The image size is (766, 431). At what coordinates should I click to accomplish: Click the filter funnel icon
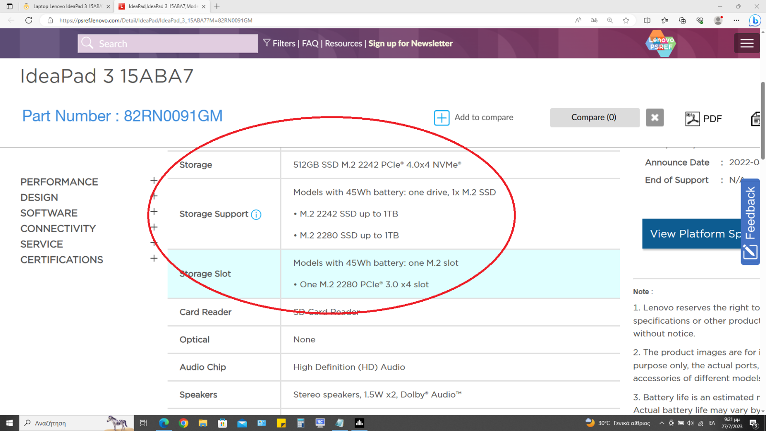(267, 43)
